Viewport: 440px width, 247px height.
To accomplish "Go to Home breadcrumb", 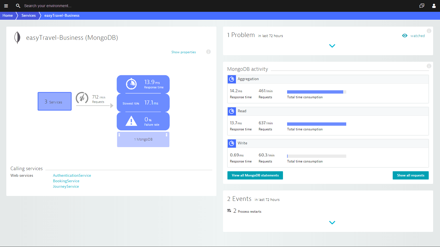I will point(8,16).
